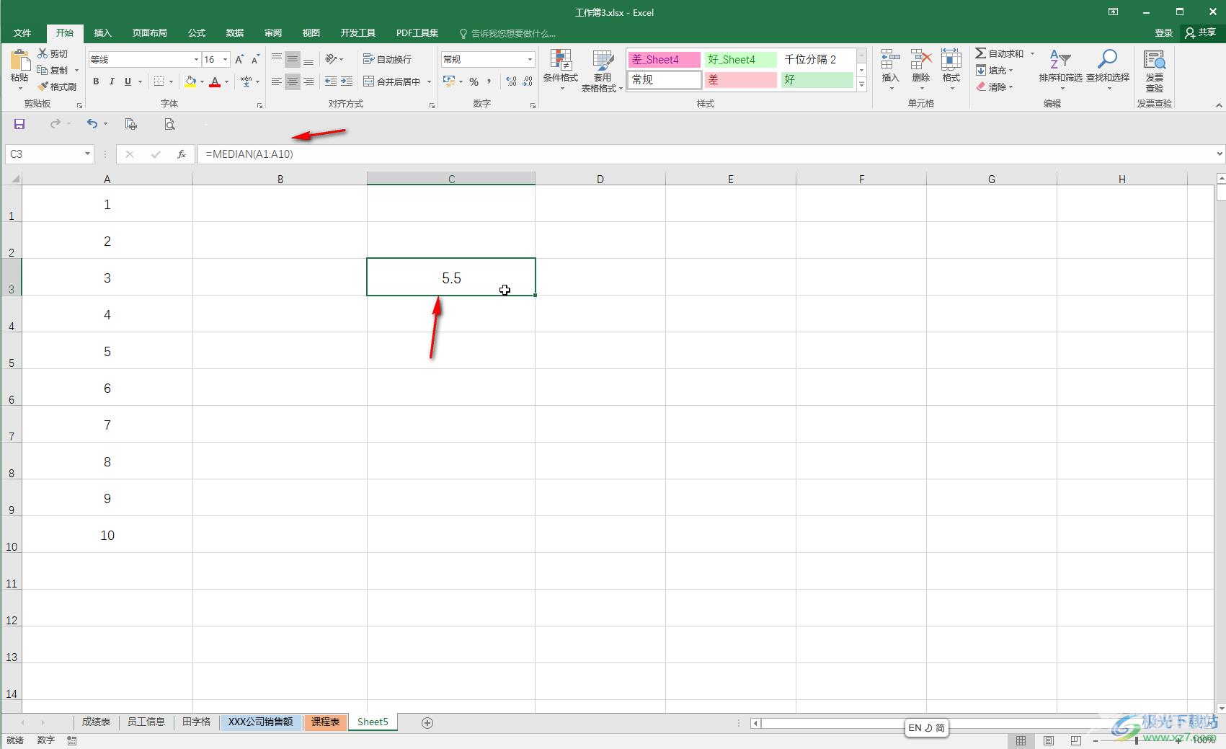Apply the 差_Sheet4 cell style
This screenshot has height=749, width=1226.
pyautogui.click(x=664, y=60)
